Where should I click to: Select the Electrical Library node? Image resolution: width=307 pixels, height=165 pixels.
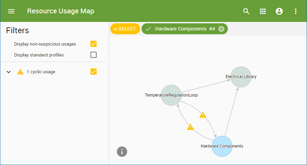tap(241, 77)
